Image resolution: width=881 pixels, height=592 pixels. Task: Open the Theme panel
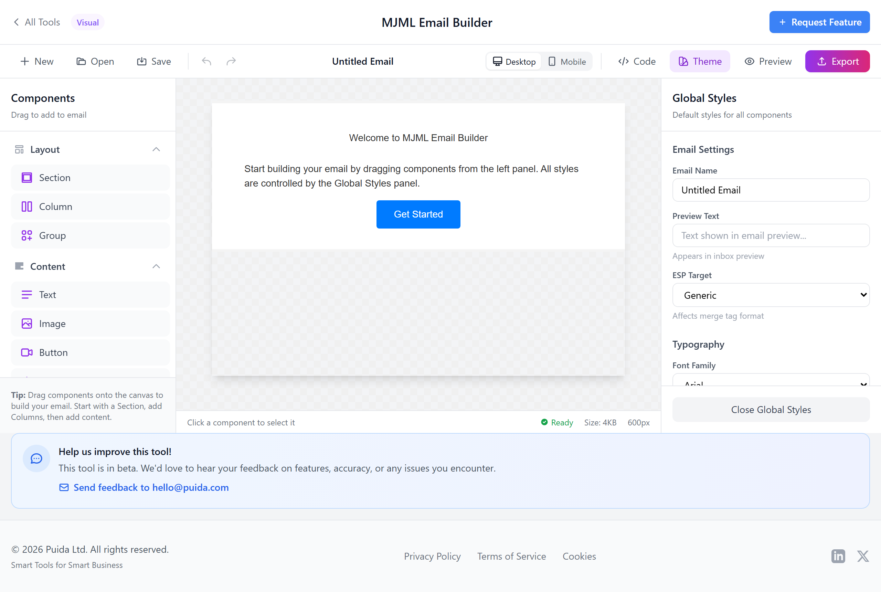(x=699, y=61)
